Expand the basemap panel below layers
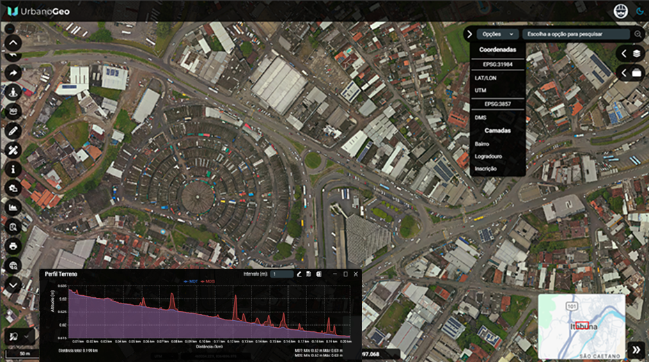Viewport: 649px width, 362px height. [x=631, y=72]
